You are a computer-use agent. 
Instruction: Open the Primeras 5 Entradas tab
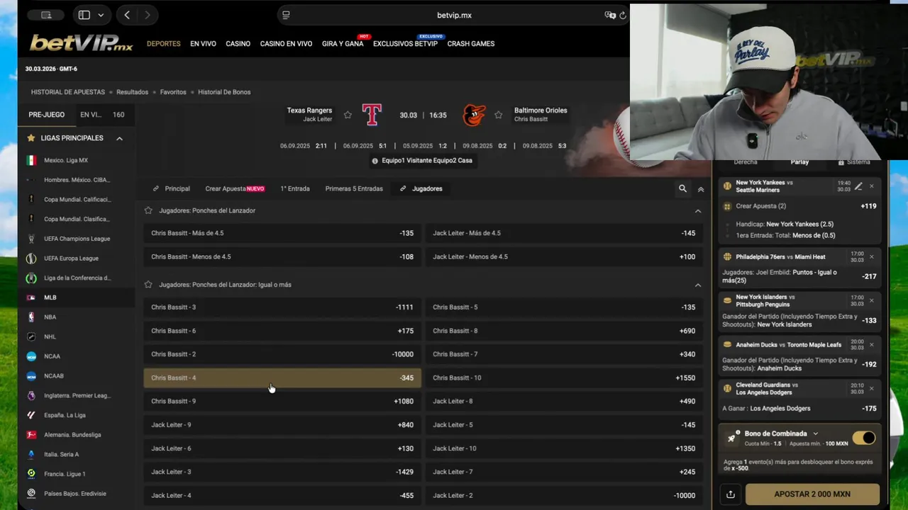[x=354, y=188]
